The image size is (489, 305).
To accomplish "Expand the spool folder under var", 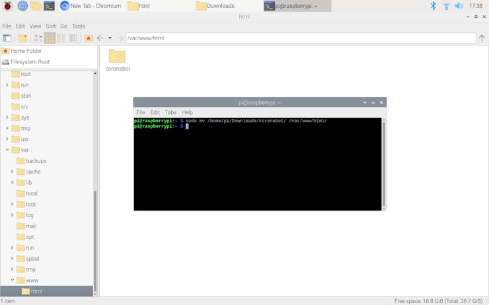I will click(x=12, y=258).
